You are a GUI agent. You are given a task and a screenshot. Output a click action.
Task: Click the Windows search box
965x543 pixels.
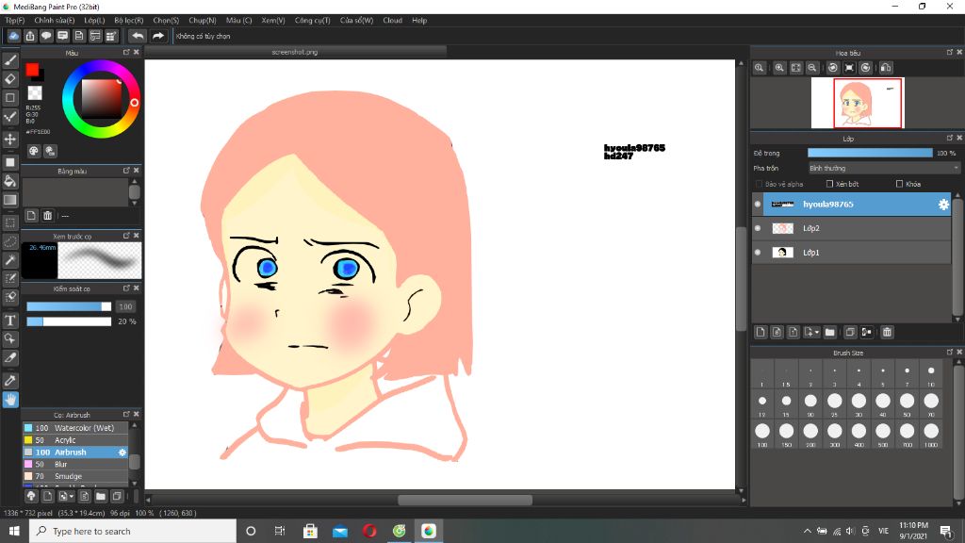coord(132,531)
